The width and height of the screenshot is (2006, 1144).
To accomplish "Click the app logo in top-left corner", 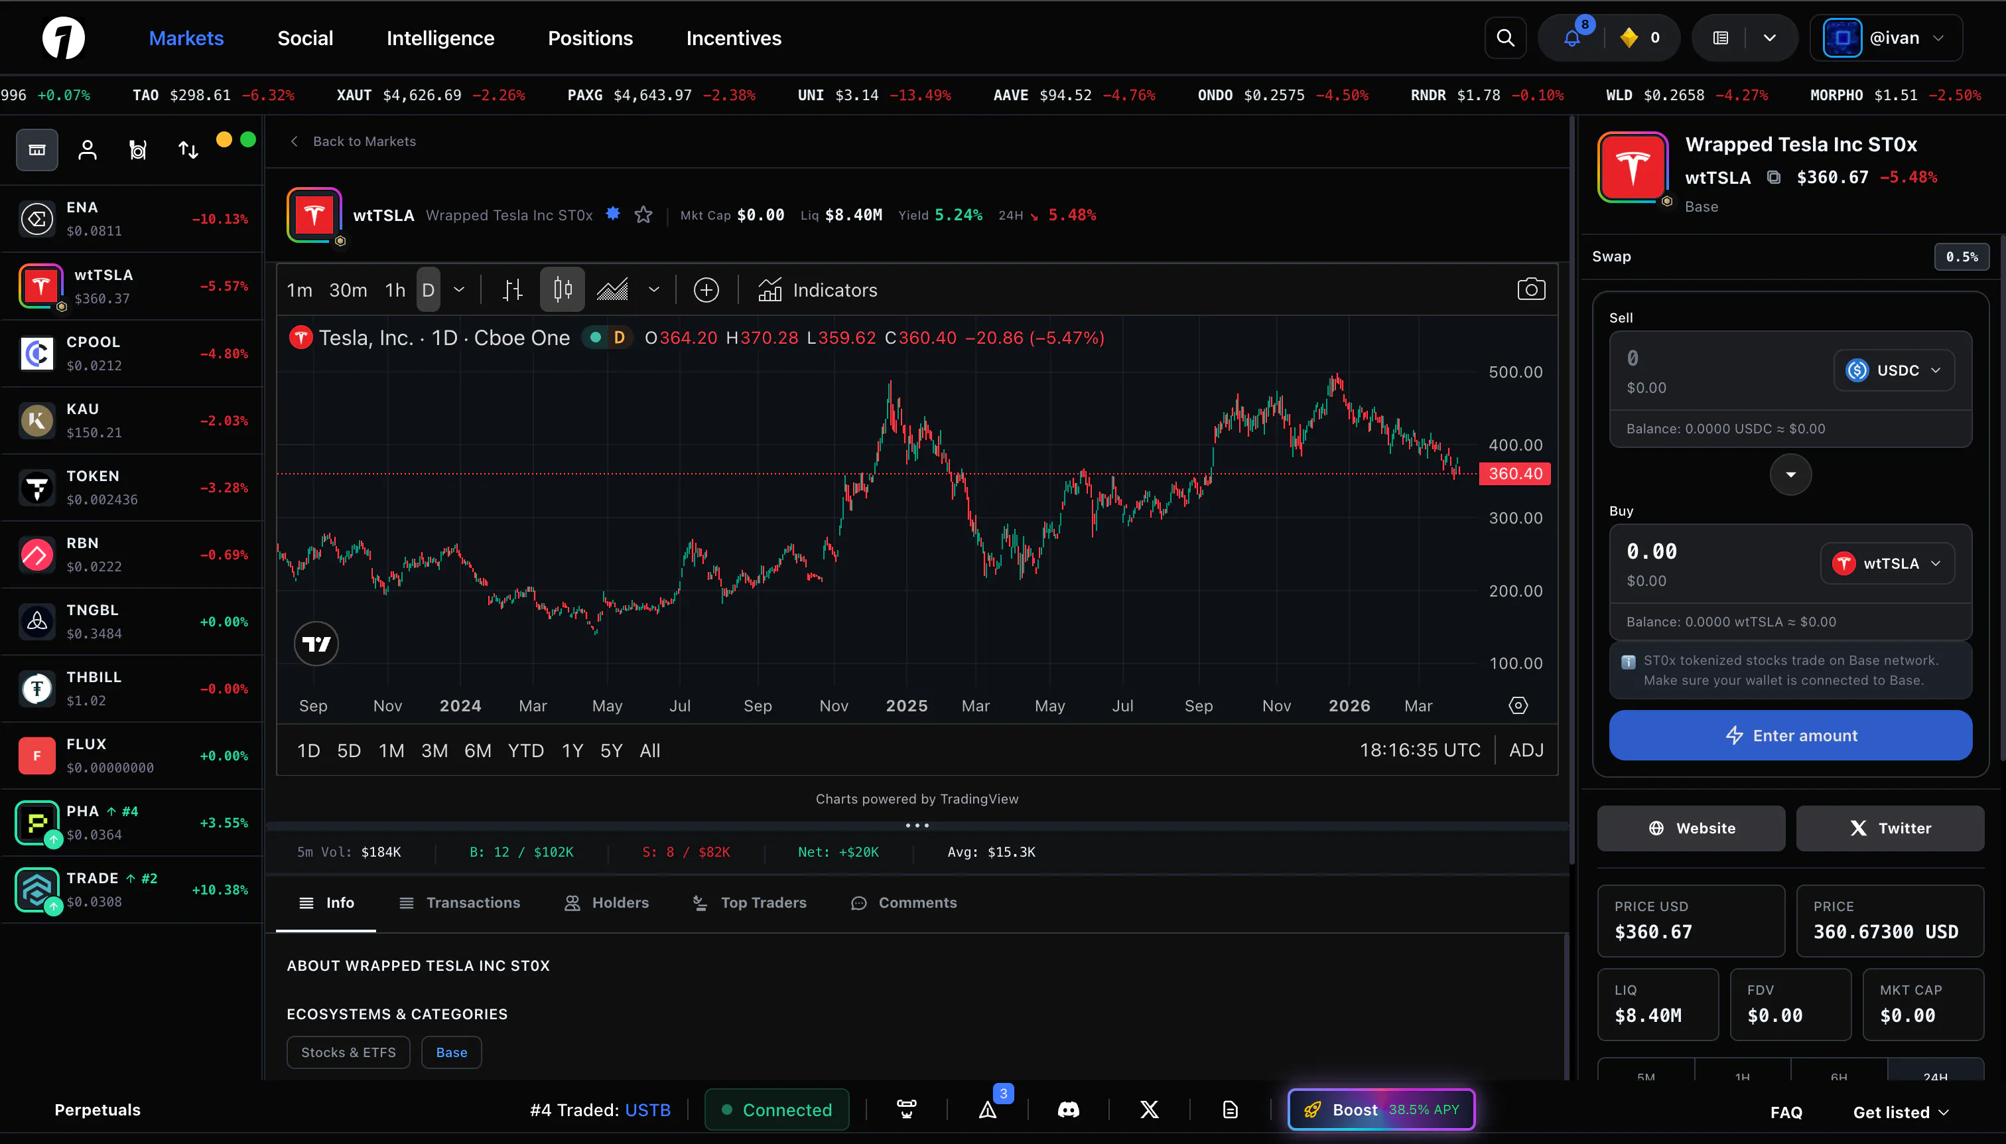I will click(64, 38).
